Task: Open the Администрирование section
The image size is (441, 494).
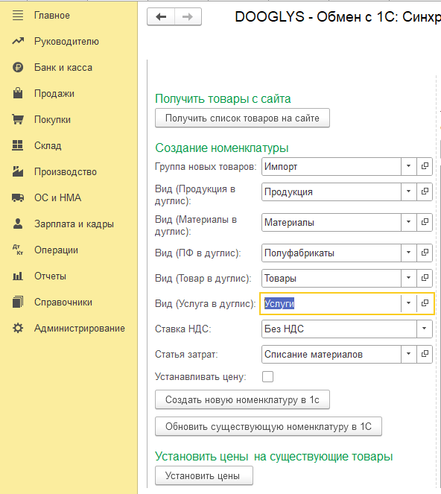Action: pos(80,329)
